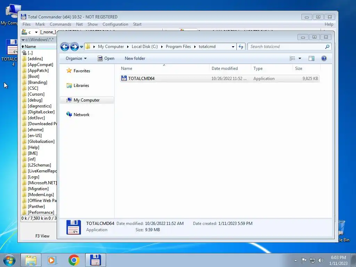356x267 pixels.
Task: Open Help menu in Total Commander
Action: (x=329, y=24)
